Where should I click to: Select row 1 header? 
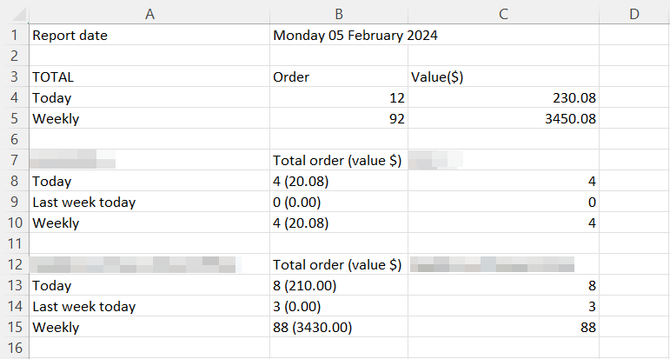click(15, 35)
